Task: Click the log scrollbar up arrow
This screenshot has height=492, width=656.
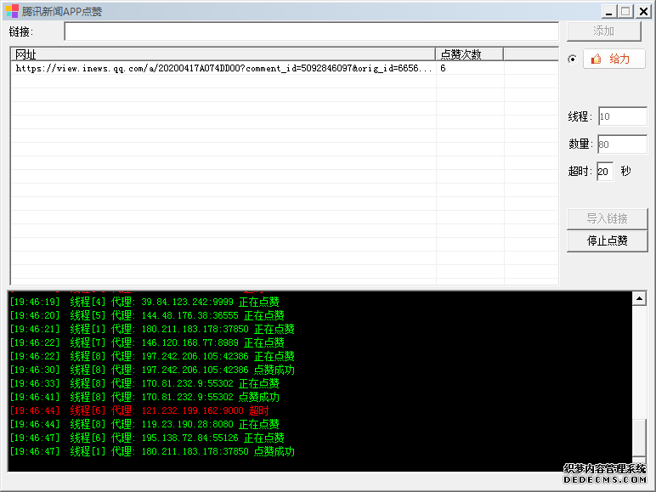Action: [639, 298]
